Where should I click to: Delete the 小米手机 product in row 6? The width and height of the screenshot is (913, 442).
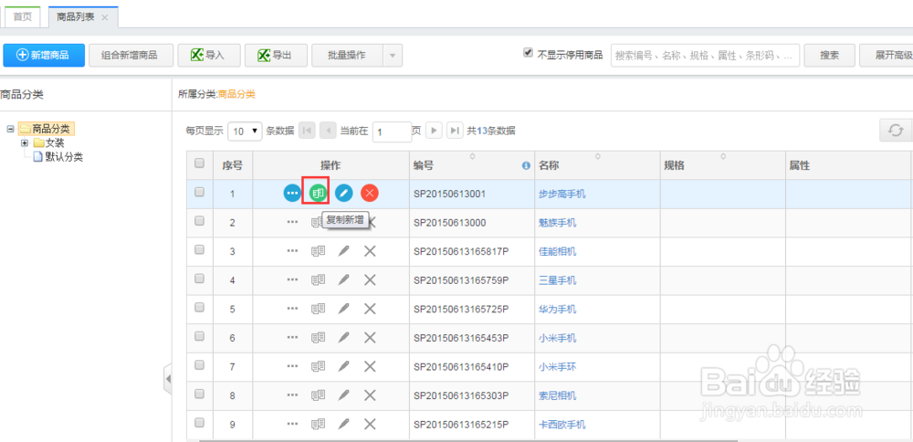[370, 337]
